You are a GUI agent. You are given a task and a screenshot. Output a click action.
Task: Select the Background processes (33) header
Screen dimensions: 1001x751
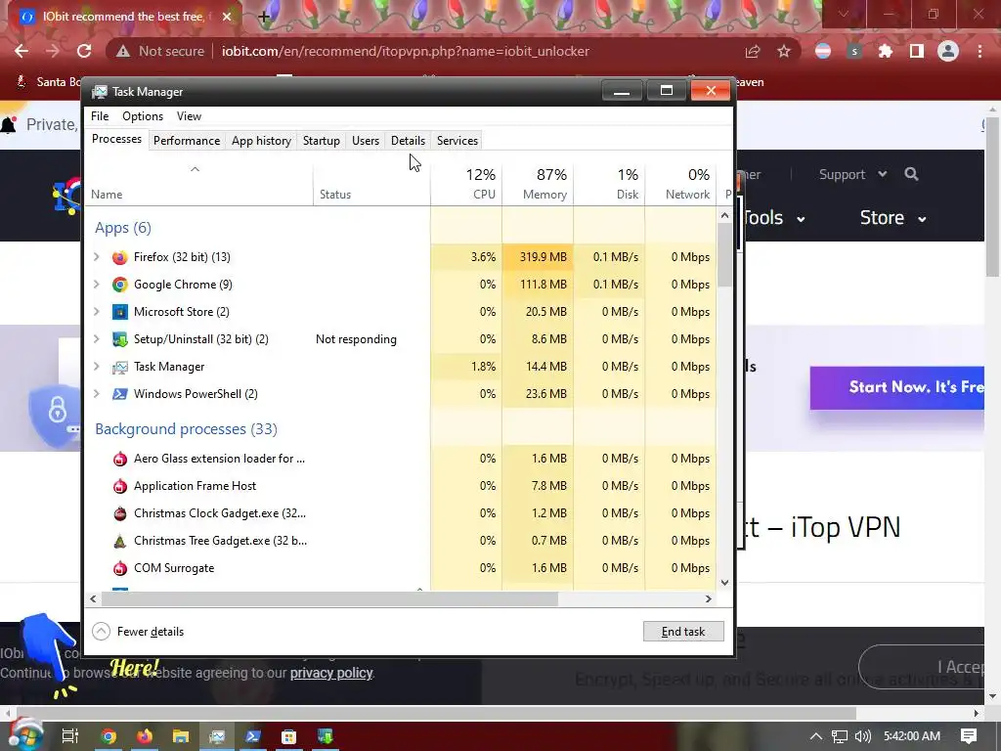(x=186, y=429)
